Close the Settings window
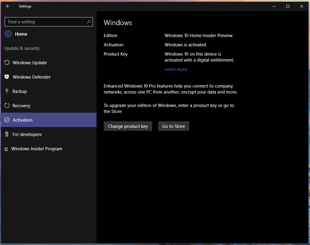 [x=302, y=6]
